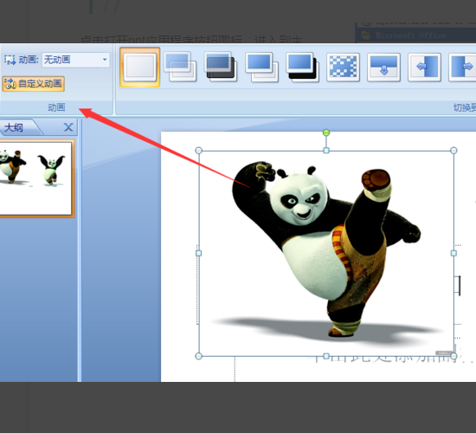This screenshot has width=476, height=433.
Task: Click the 自定义动画 button
Action: point(34,83)
